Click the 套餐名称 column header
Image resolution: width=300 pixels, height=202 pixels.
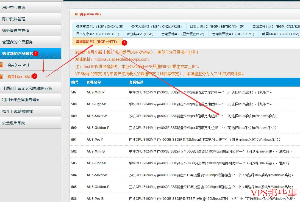(94, 82)
